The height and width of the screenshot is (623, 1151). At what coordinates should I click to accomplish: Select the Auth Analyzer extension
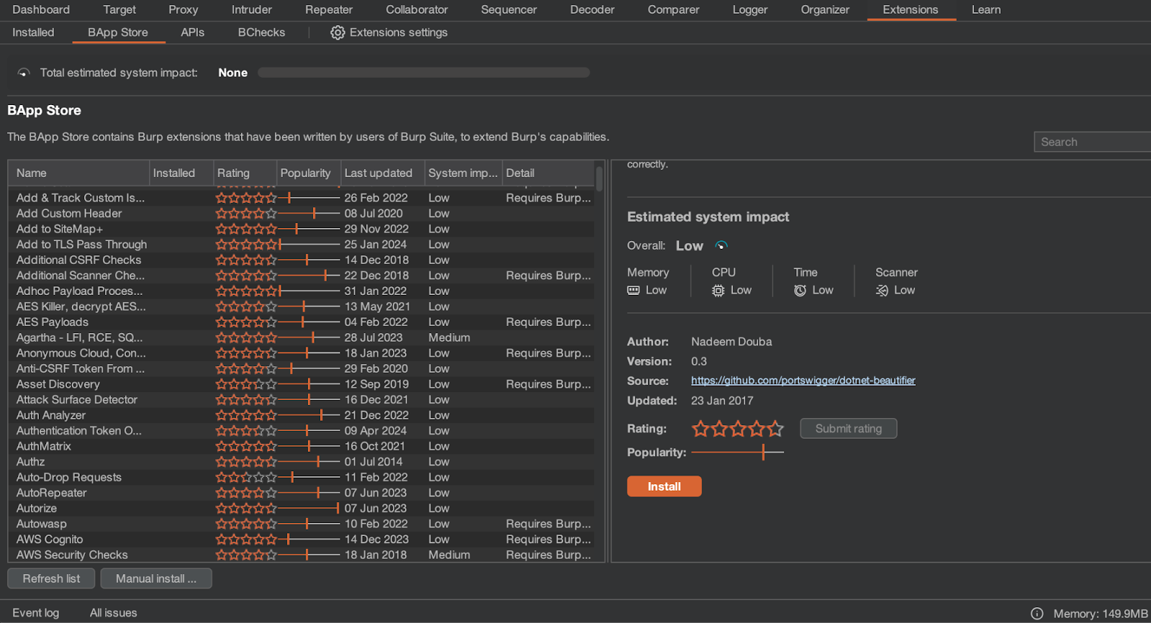[301, 415]
